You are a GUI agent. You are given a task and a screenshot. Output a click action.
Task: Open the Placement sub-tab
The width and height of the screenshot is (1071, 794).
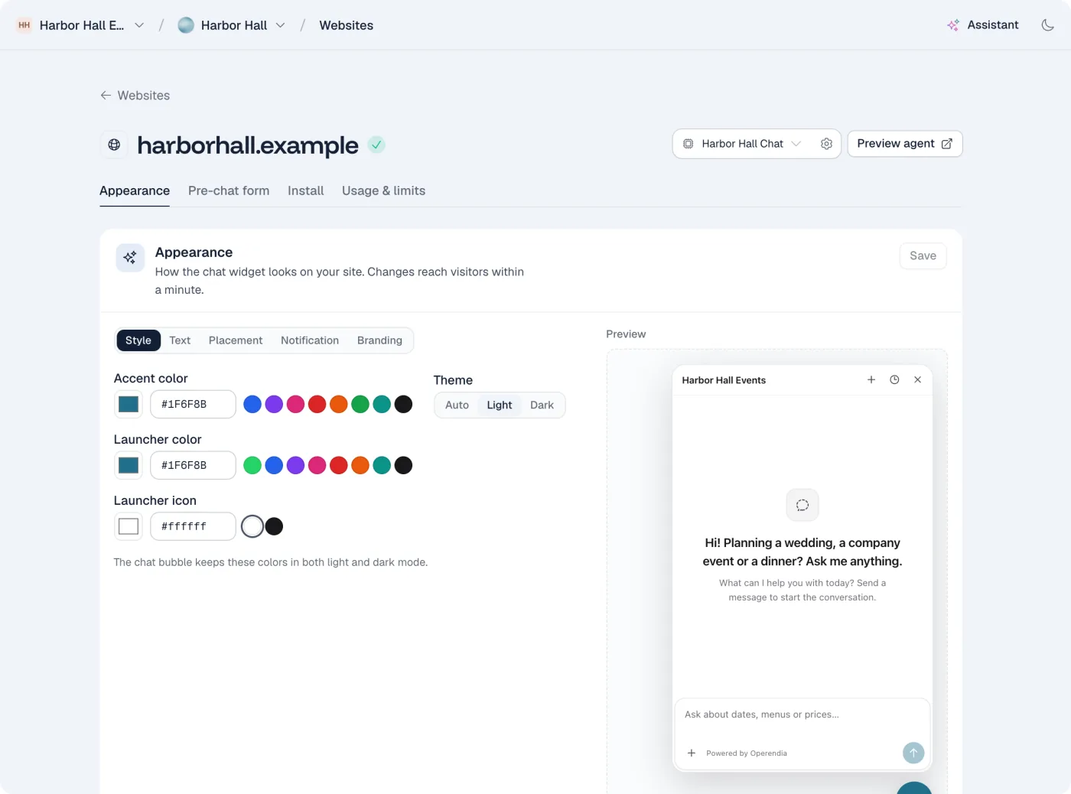coord(236,340)
